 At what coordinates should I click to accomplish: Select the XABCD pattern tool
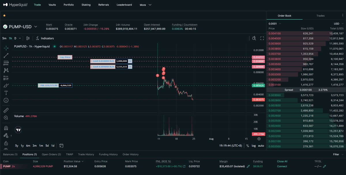point(6,70)
